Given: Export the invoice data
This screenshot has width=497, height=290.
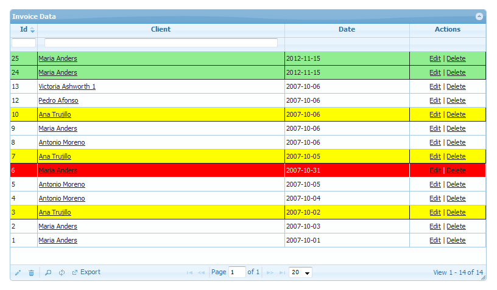Looking at the screenshot, I should click(x=86, y=272).
